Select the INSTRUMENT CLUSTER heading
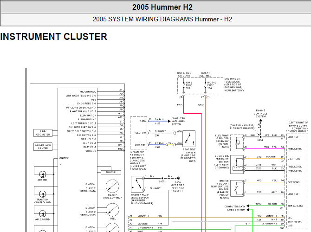This screenshot has width=311, height=232. [x=53, y=37]
